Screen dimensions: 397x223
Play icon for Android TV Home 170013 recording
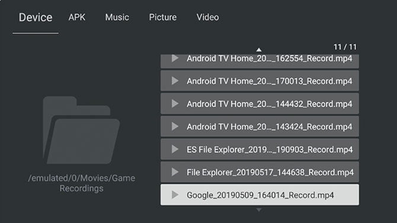click(175, 81)
